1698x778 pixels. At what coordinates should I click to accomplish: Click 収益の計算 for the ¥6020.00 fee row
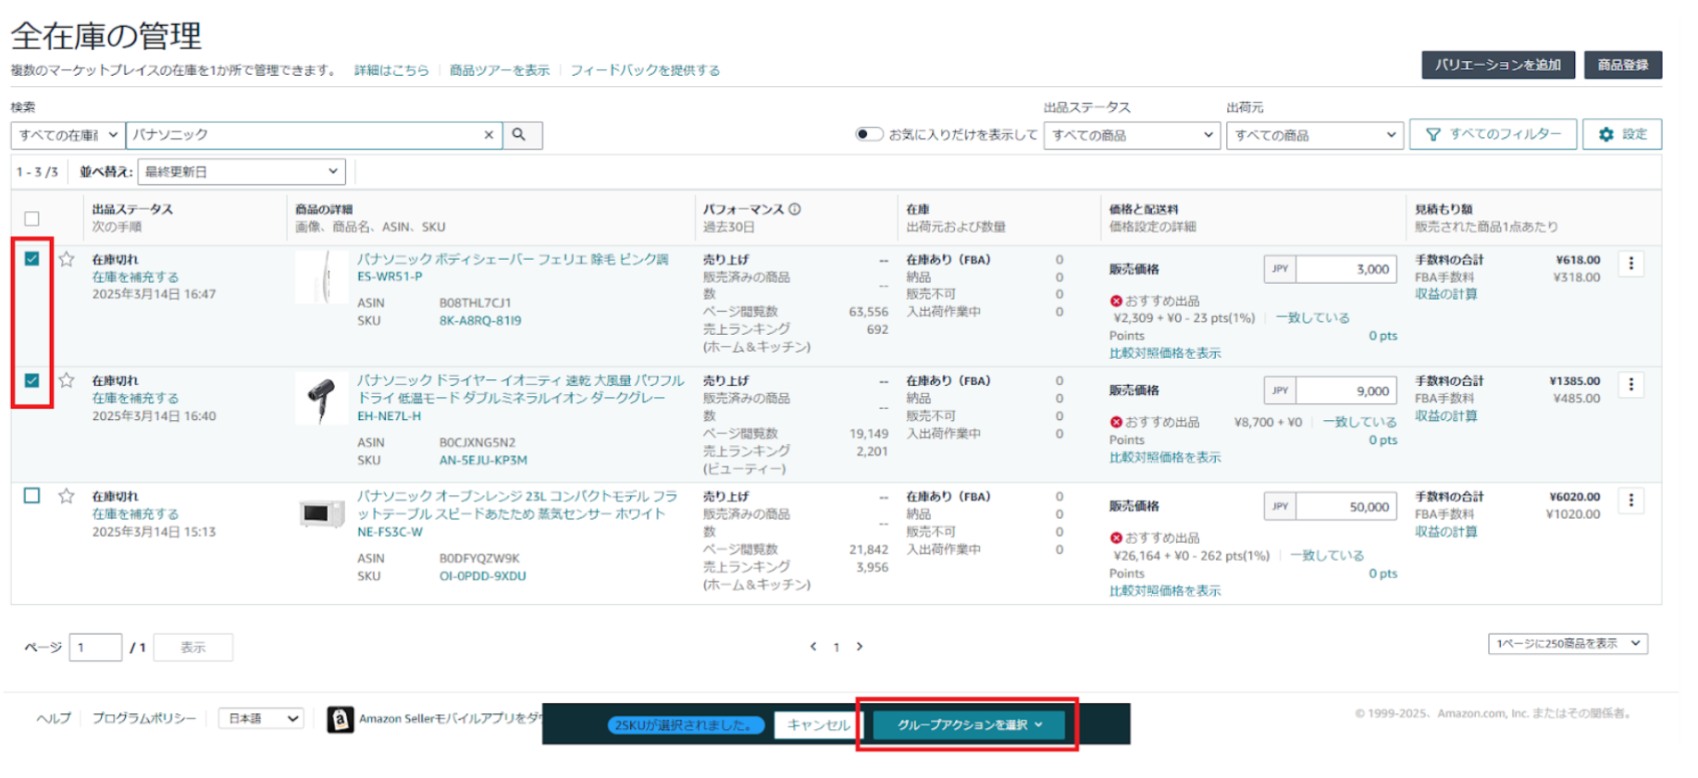(x=1445, y=531)
